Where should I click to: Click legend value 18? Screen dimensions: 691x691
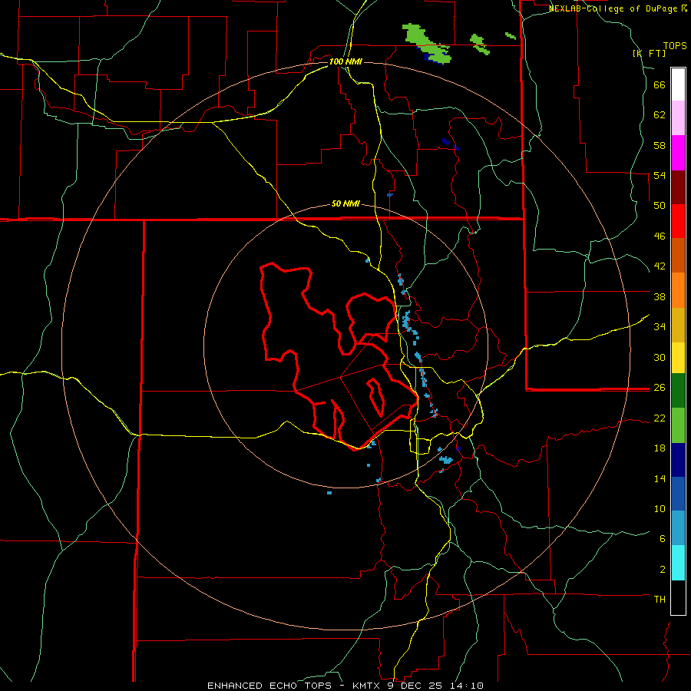click(x=660, y=448)
